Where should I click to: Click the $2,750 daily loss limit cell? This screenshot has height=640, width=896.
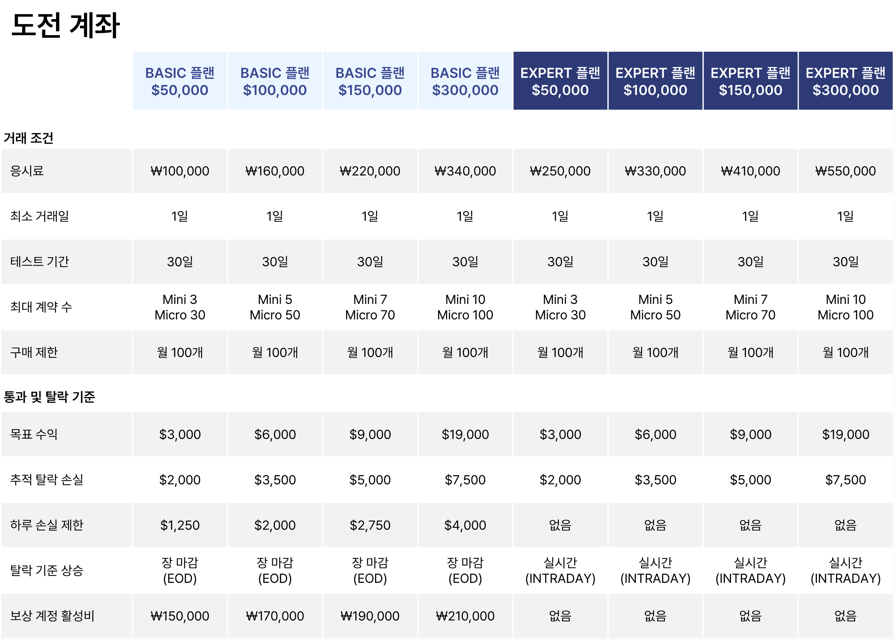tap(370, 525)
